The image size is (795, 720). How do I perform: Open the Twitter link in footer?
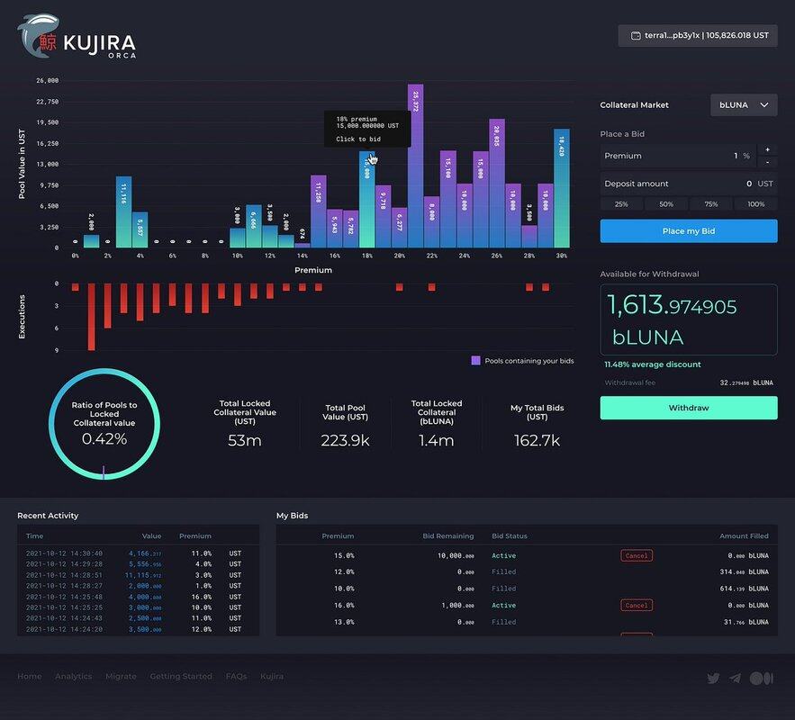pos(713,678)
